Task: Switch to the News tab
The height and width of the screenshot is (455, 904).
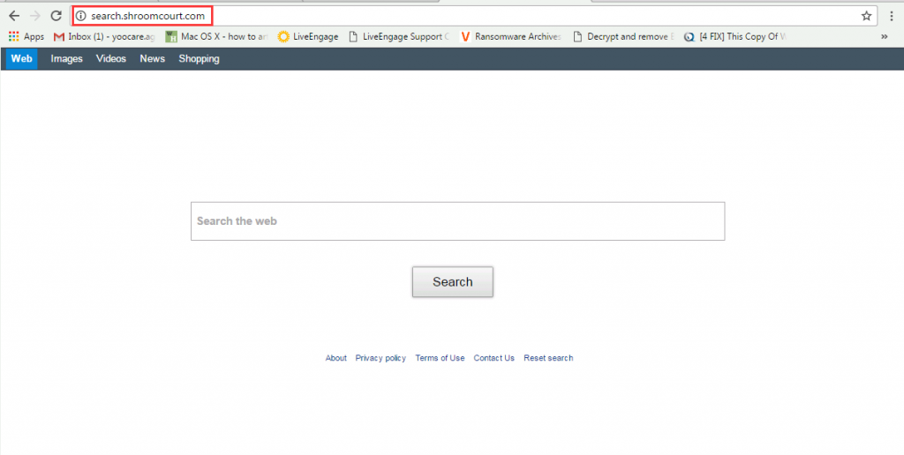Action: 152,59
